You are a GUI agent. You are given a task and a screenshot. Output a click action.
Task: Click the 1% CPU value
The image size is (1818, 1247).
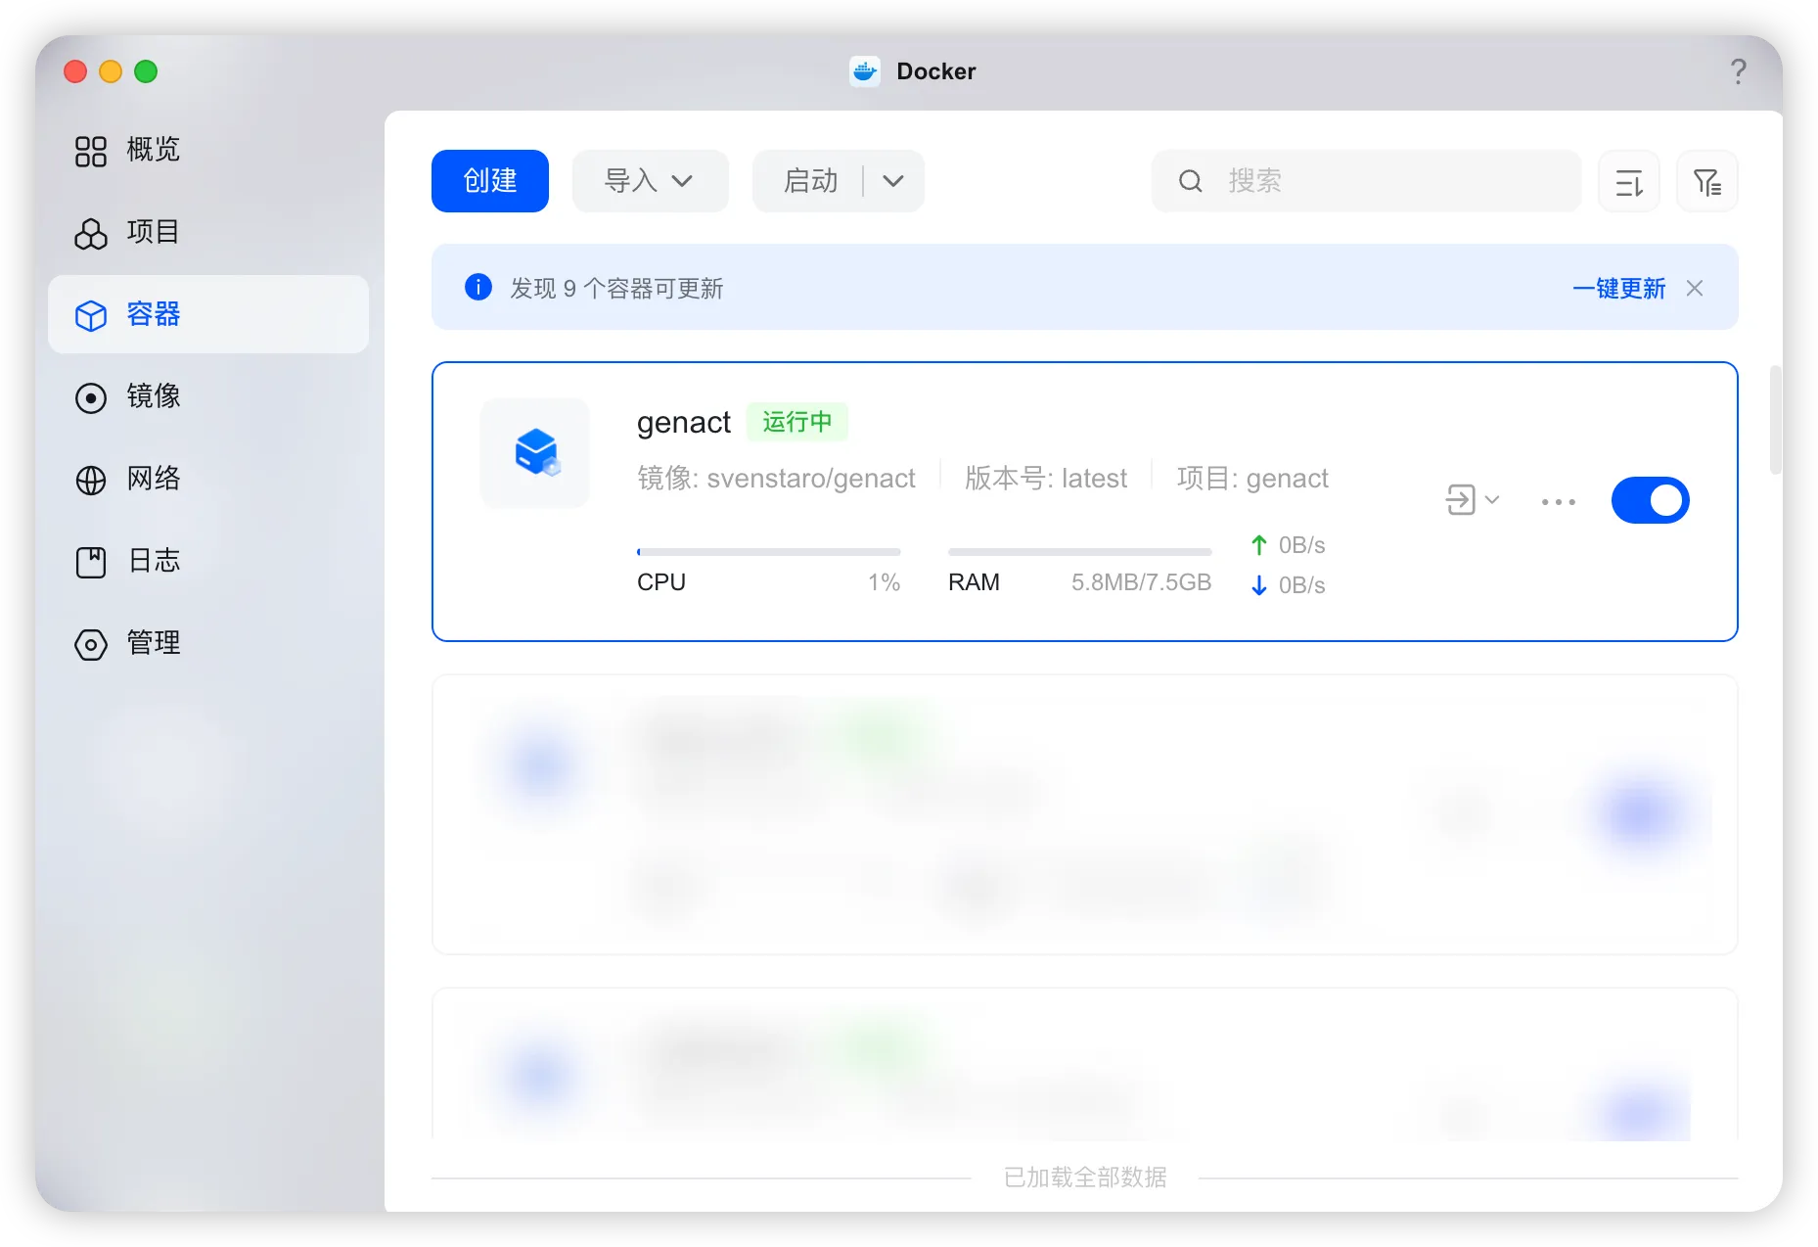[885, 582]
